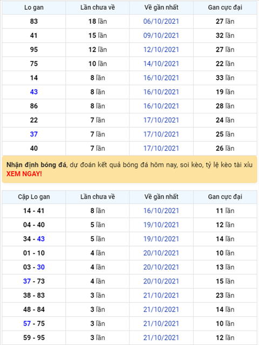Select number 75 in Lo gan column
This screenshot has height=345, width=259.
click(x=34, y=64)
